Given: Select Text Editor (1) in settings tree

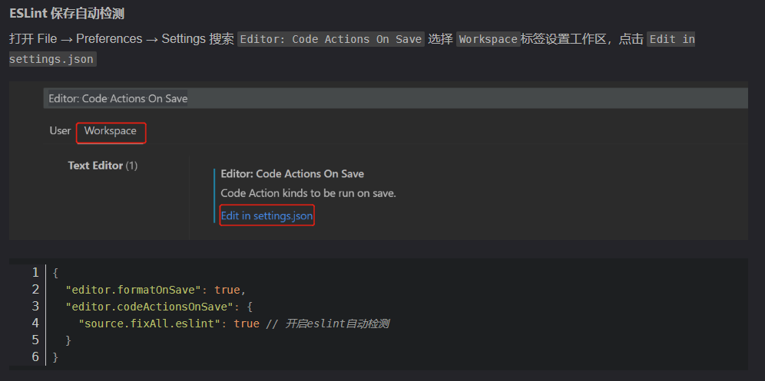Looking at the screenshot, I should tap(102, 166).
